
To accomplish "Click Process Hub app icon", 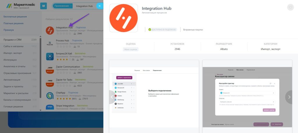I will [x=50, y=44].
